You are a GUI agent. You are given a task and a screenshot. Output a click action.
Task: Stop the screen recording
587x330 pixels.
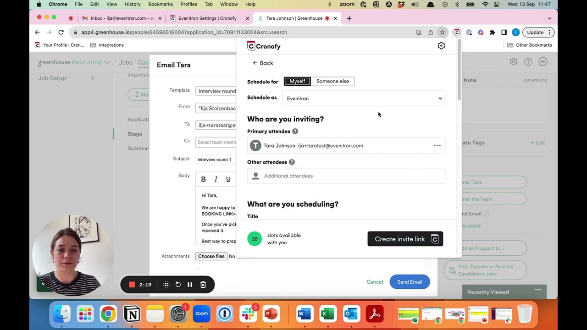click(x=132, y=285)
